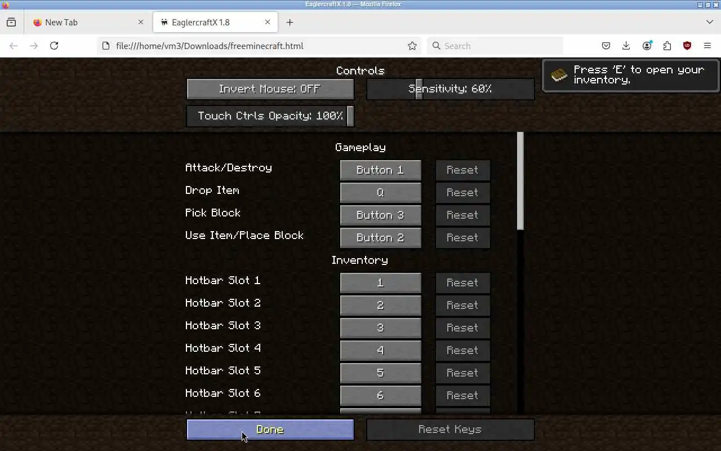The width and height of the screenshot is (721, 451).
Task: Click the Reset Keys button
Action: click(451, 430)
